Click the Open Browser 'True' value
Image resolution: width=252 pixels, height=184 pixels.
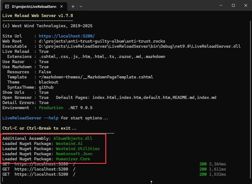click(44, 98)
